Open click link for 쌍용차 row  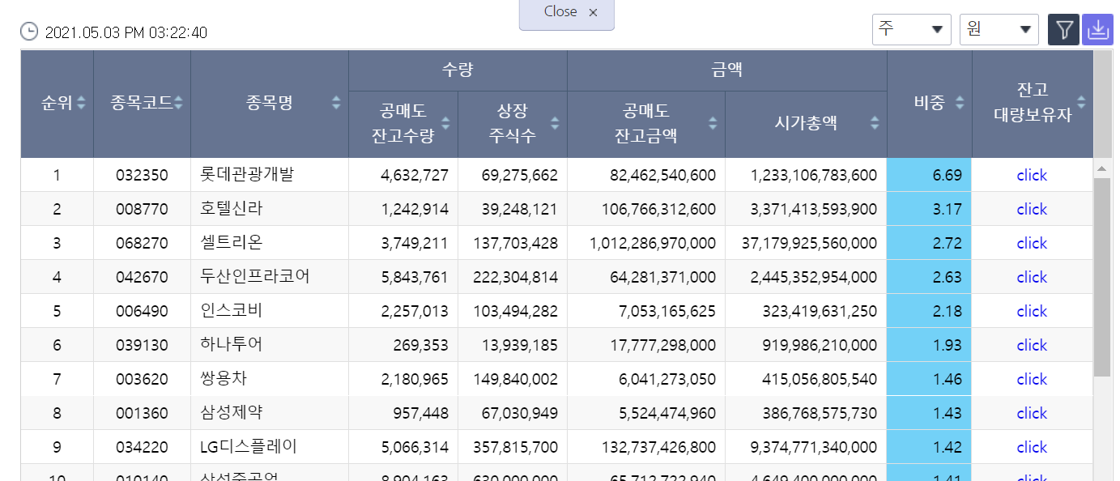pos(1032,379)
